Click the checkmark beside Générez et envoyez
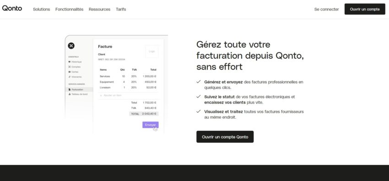 pyautogui.click(x=199, y=82)
